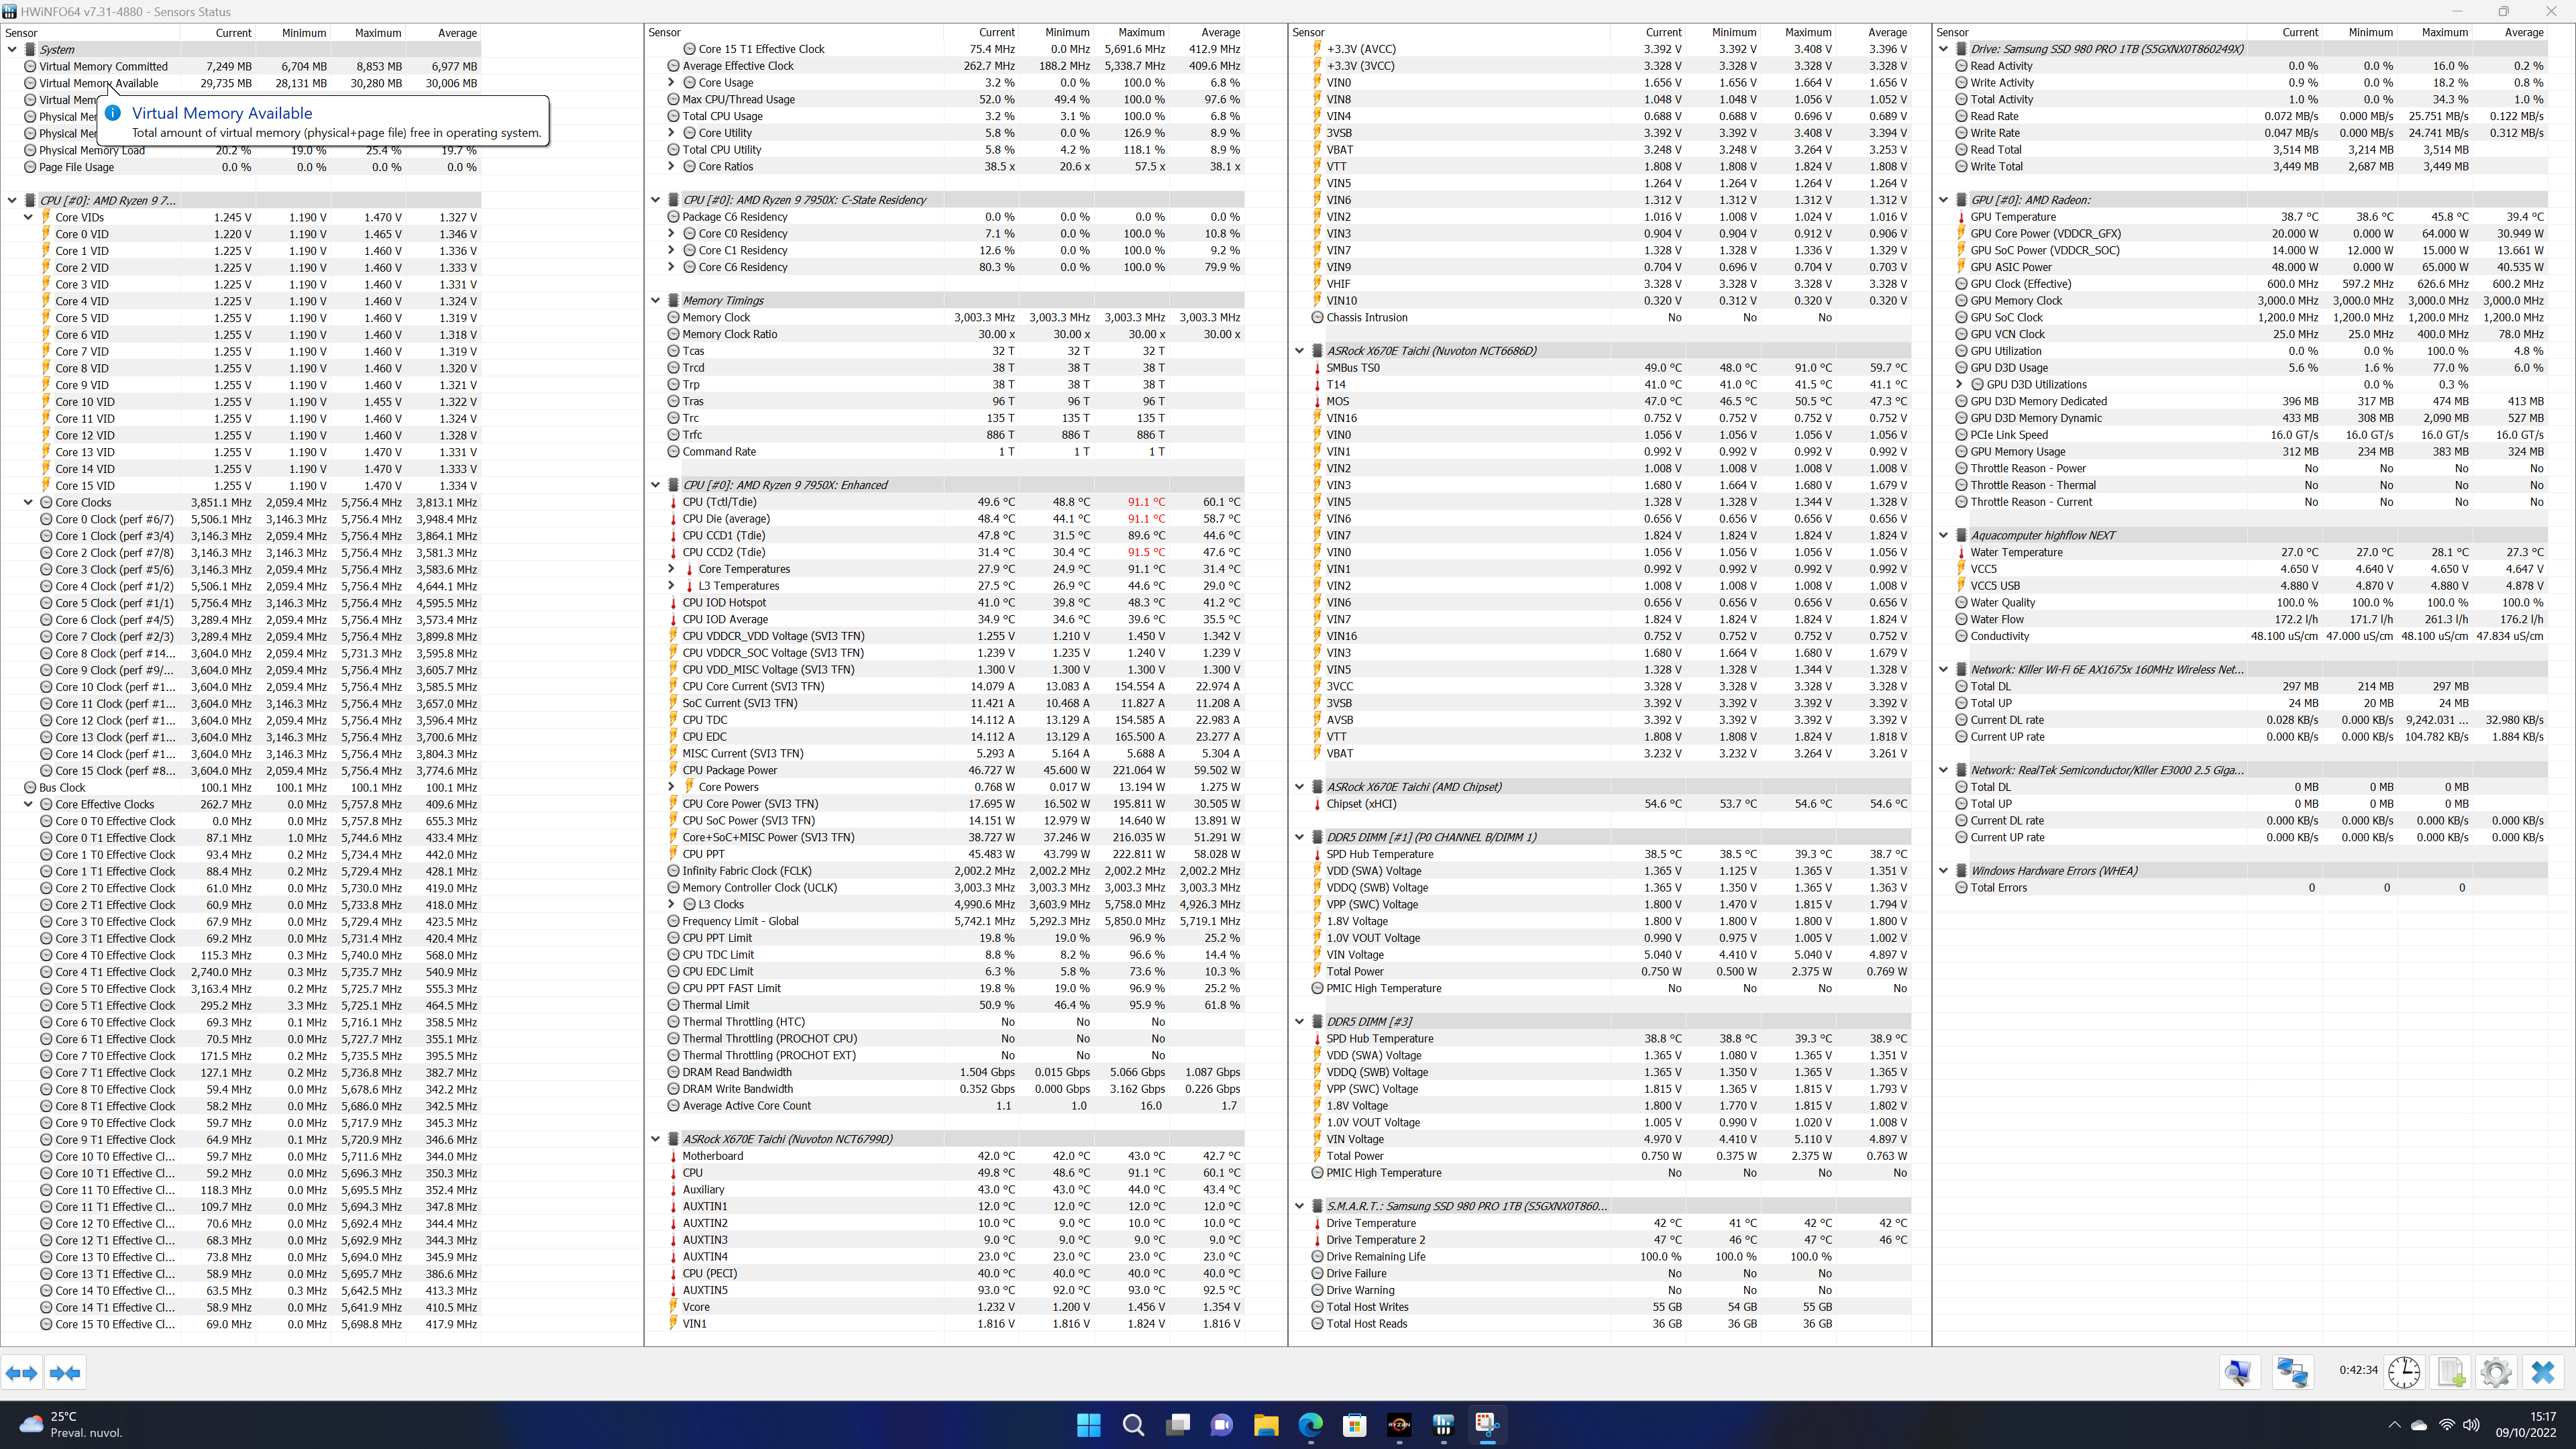Screen dimensions: 2576x1449
Task: Expand GPU D3D Utilizations row
Action: click(x=1960, y=385)
